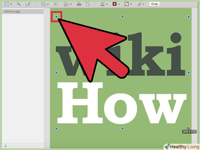The image size is (200, 150).
Task: Expand the Text Style dropdown arrow
Action: [143, 4]
